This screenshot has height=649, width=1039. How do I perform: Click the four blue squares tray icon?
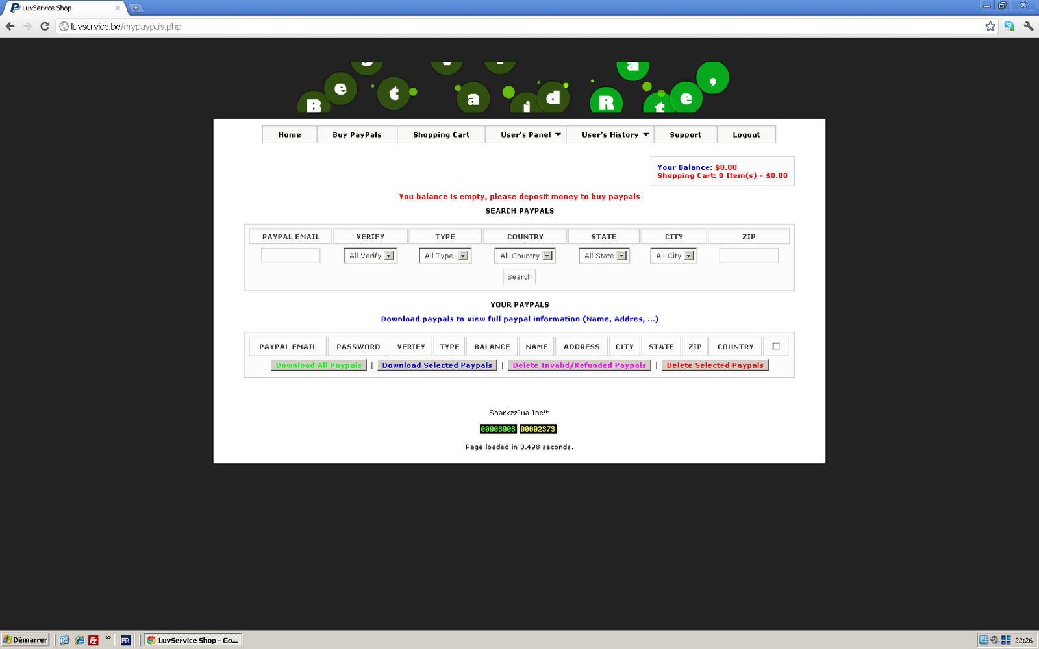pos(1006,640)
